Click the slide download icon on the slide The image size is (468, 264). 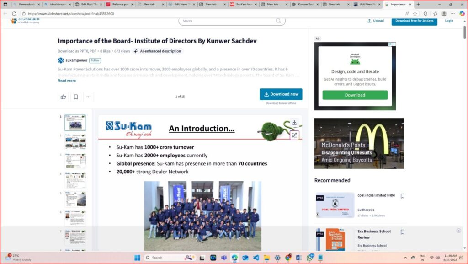[x=294, y=123]
